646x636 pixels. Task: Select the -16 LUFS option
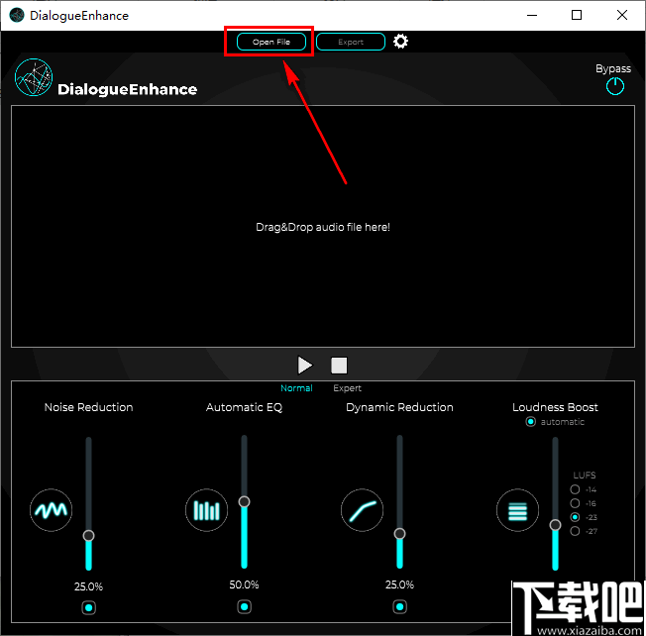pyautogui.click(x=575, y=503)
